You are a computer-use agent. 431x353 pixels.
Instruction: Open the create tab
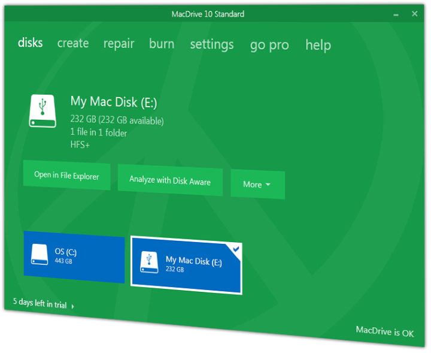click(73, 43)
